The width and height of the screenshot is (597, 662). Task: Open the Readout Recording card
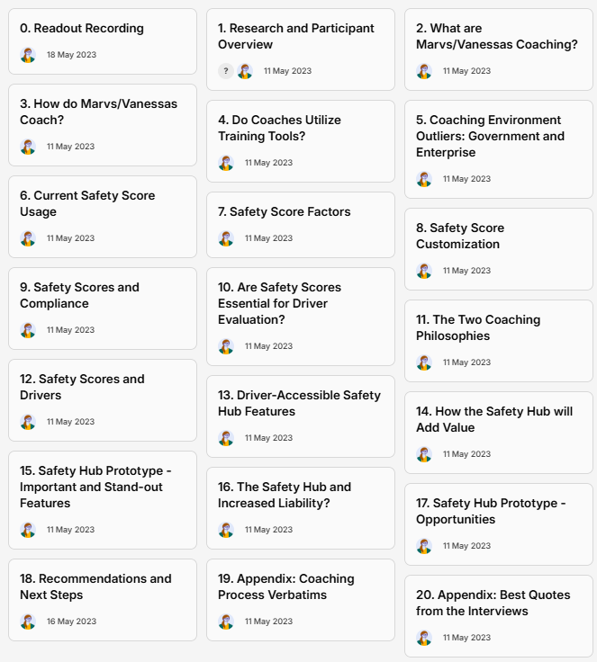(x=103, y=41)
